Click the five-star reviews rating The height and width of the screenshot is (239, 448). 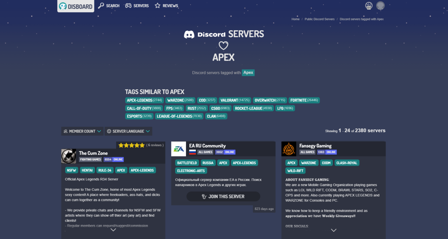(x=131, y=145)
